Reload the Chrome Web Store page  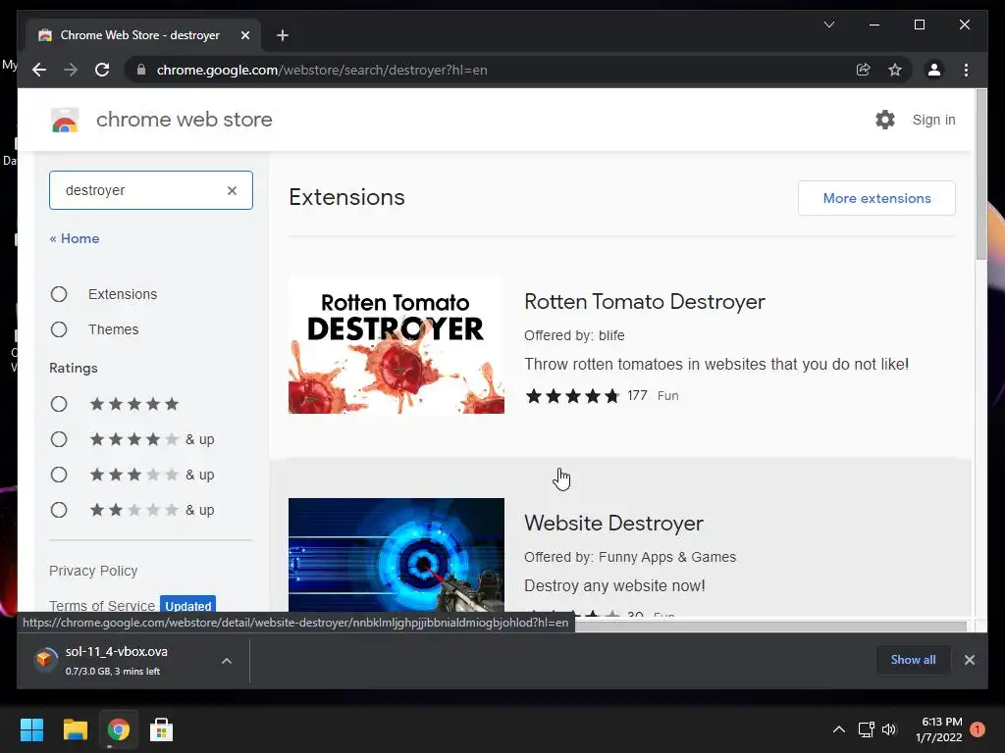102,70
